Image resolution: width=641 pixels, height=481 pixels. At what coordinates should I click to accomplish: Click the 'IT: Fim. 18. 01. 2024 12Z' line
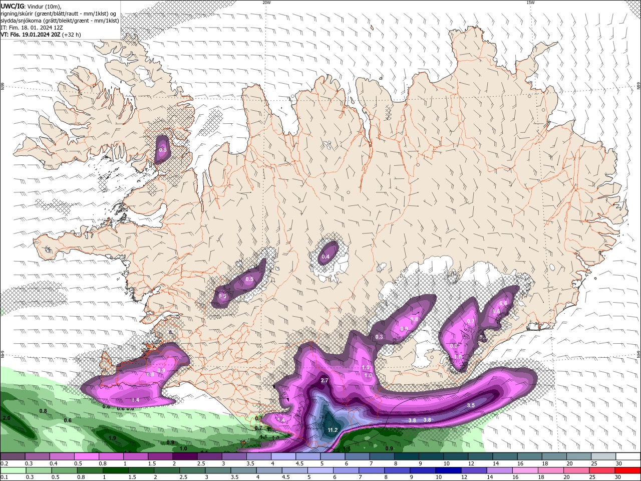click(32, 28)
